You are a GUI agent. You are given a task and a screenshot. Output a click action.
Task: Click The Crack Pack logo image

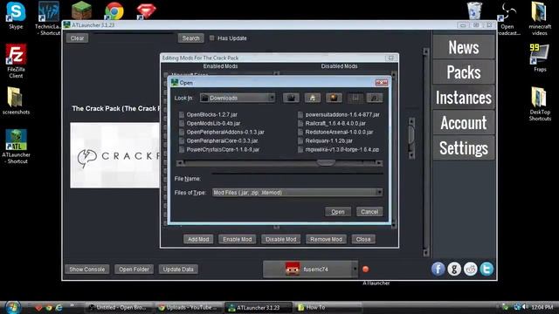[114, 155]
